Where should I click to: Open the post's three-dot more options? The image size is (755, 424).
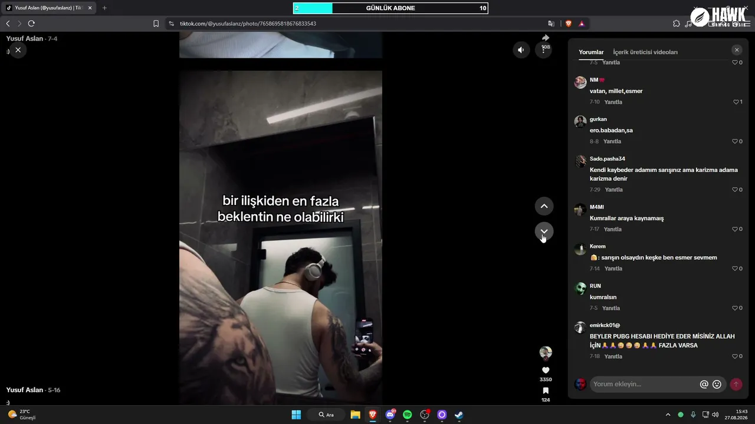543,50
